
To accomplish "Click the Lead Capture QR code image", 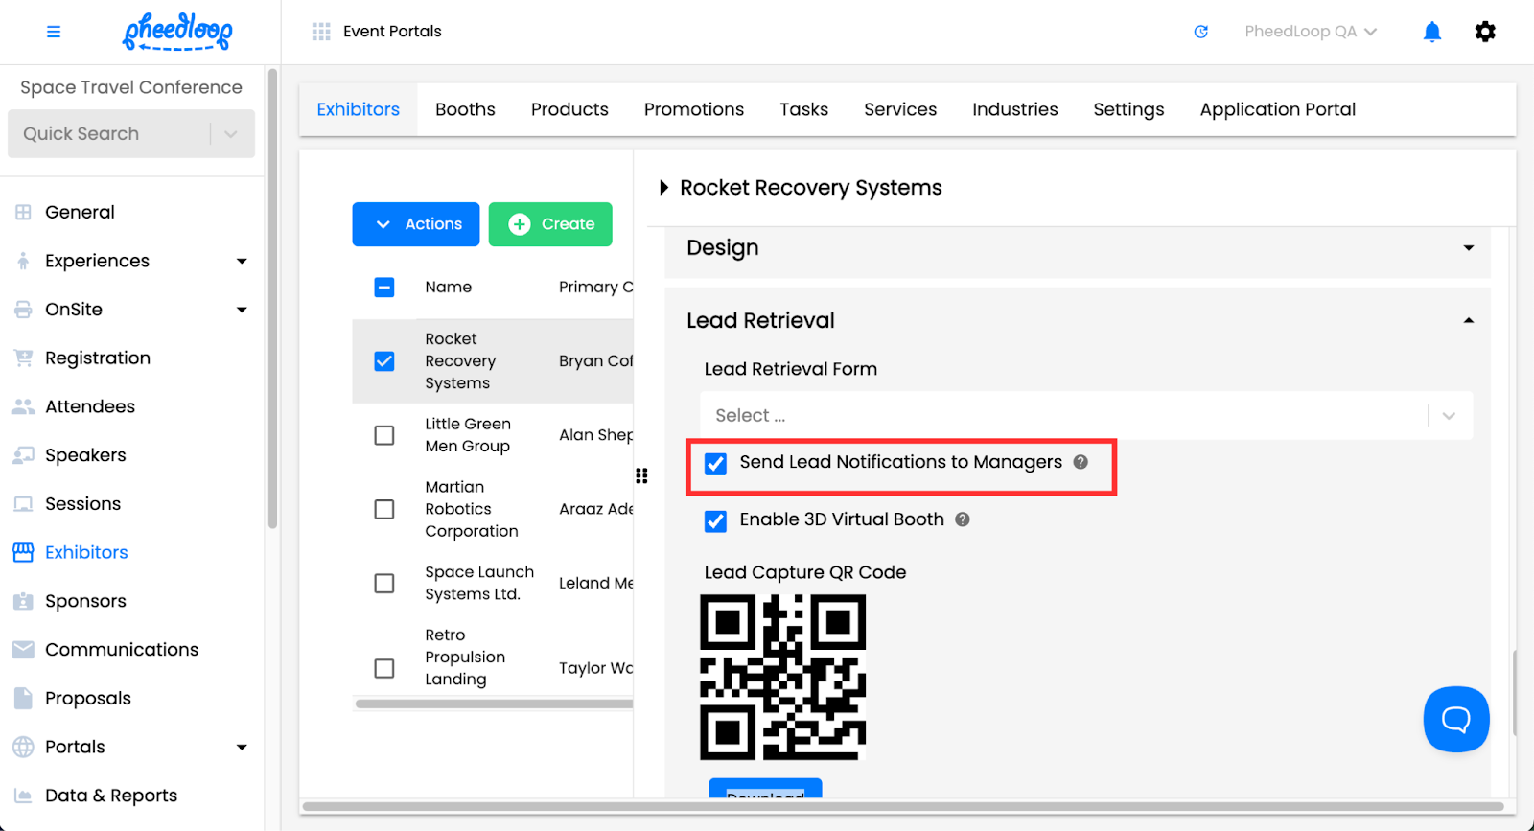I will point(783,678).
